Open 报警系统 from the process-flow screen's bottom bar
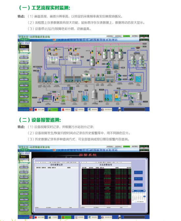Viewport: 181px width, 221px height. [66, 110]
